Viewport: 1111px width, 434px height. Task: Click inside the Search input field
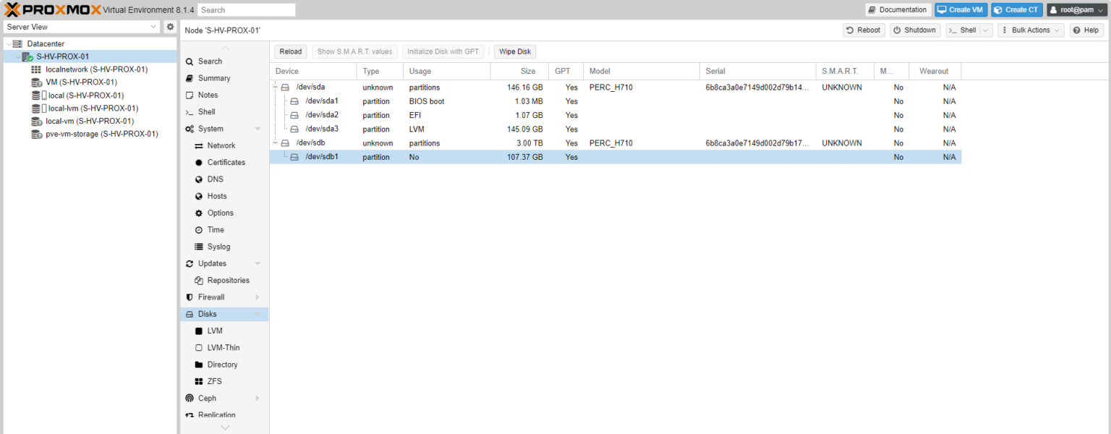click(246, 9)
